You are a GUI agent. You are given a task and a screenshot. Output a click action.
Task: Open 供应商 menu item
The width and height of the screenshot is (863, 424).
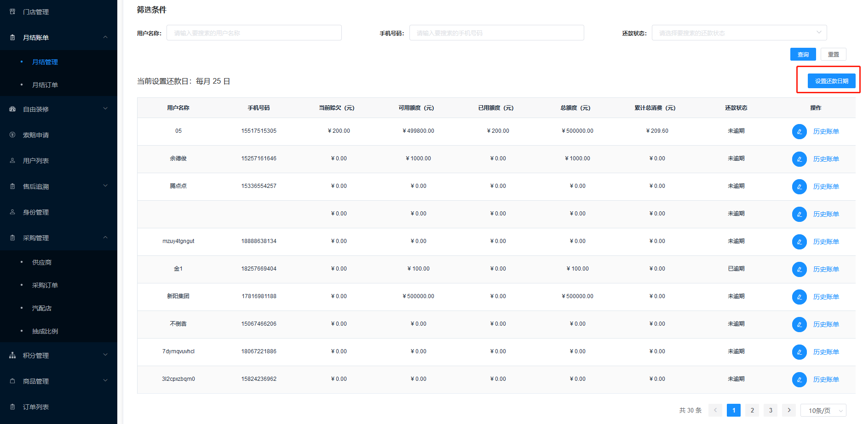click(x=42, y=262)
